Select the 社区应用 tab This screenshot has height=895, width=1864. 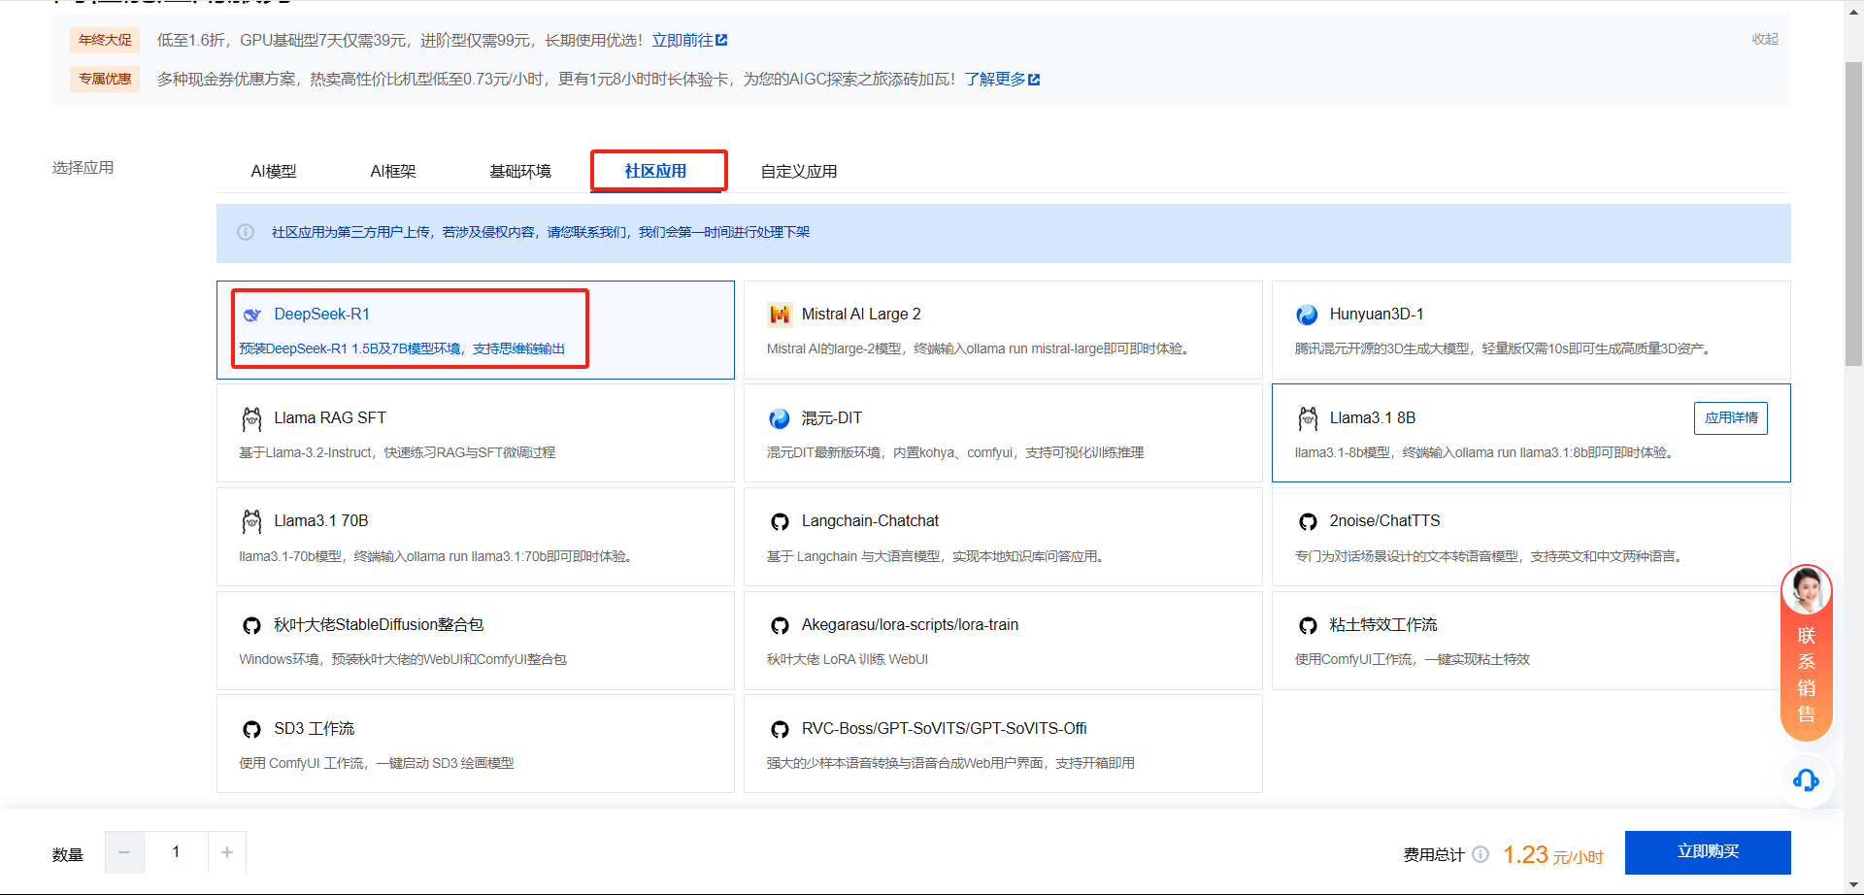coord(655,171)
